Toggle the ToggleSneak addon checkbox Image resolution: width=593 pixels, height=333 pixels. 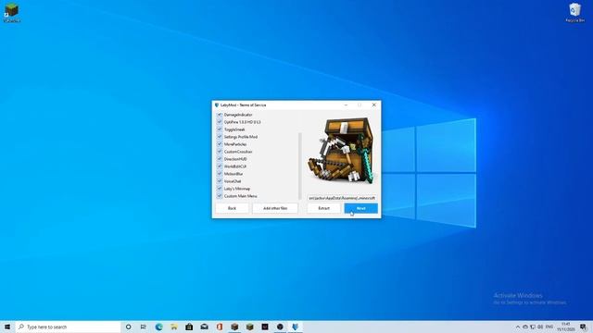[x=220, y=129]
